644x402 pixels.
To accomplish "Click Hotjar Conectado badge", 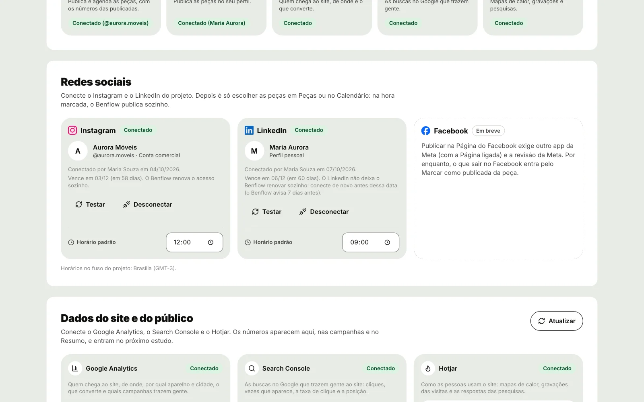I will pyautogui.click(x=557, y=368).
